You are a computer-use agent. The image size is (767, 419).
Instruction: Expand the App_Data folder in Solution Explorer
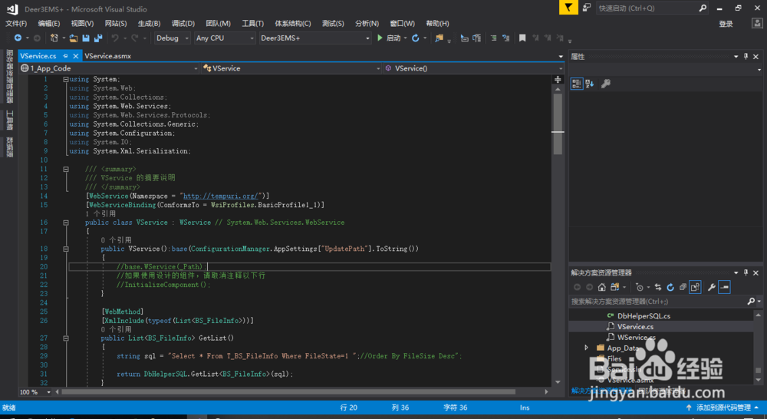[586, 348]
